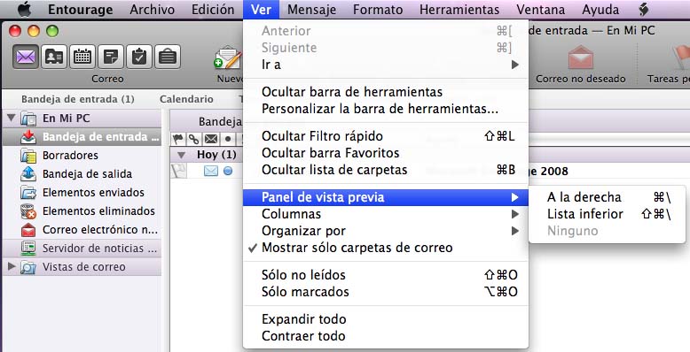The height and width of the screenshot is (352, 690).
Task: Open the Tasks view icon
Action: pos(139,57)
